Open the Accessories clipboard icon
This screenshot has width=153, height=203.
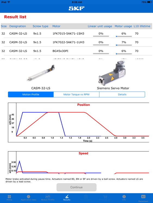[86, 197]
